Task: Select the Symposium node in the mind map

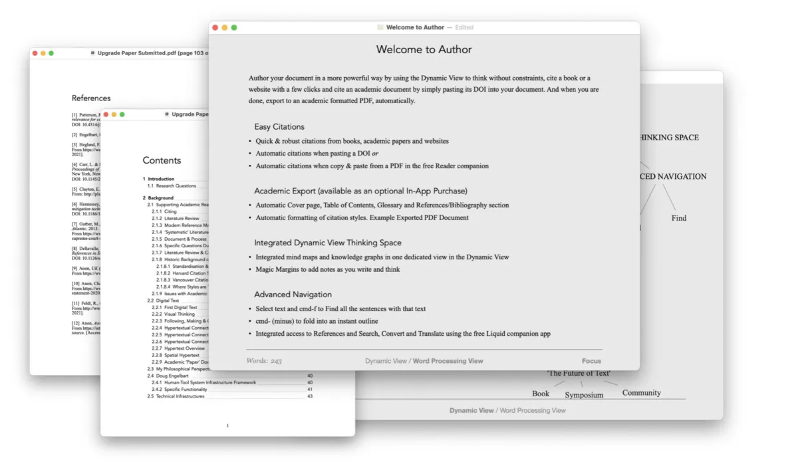Action: pos(584,395)
